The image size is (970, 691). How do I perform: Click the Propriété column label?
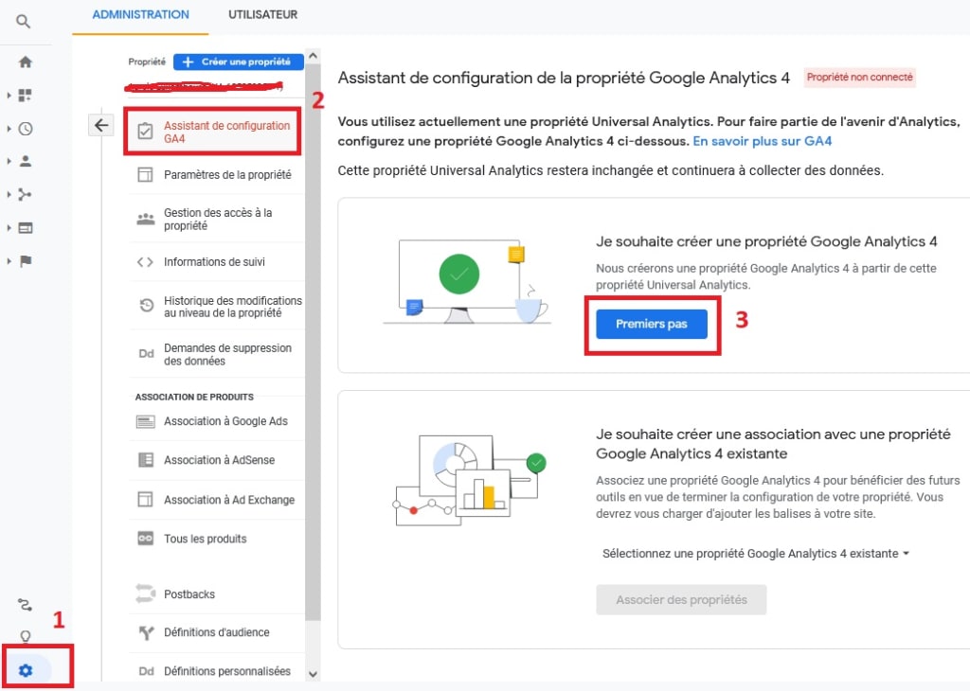click(147, 62)
